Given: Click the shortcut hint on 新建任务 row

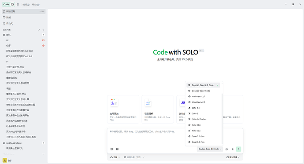Looking at the screenshot, I should pos(42,11).
